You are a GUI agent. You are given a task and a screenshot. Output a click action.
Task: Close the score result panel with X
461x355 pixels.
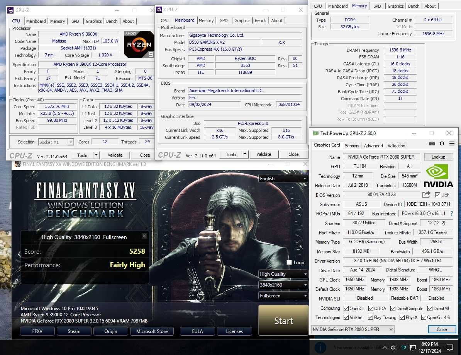(144, 236)
